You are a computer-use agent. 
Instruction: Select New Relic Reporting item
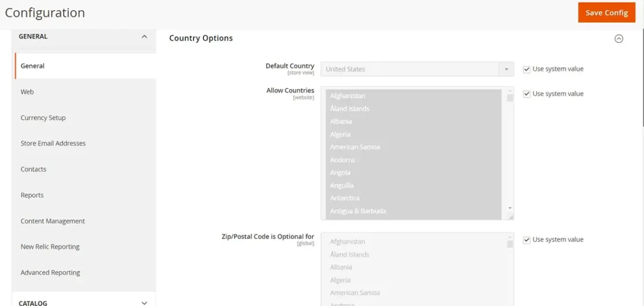50,247
